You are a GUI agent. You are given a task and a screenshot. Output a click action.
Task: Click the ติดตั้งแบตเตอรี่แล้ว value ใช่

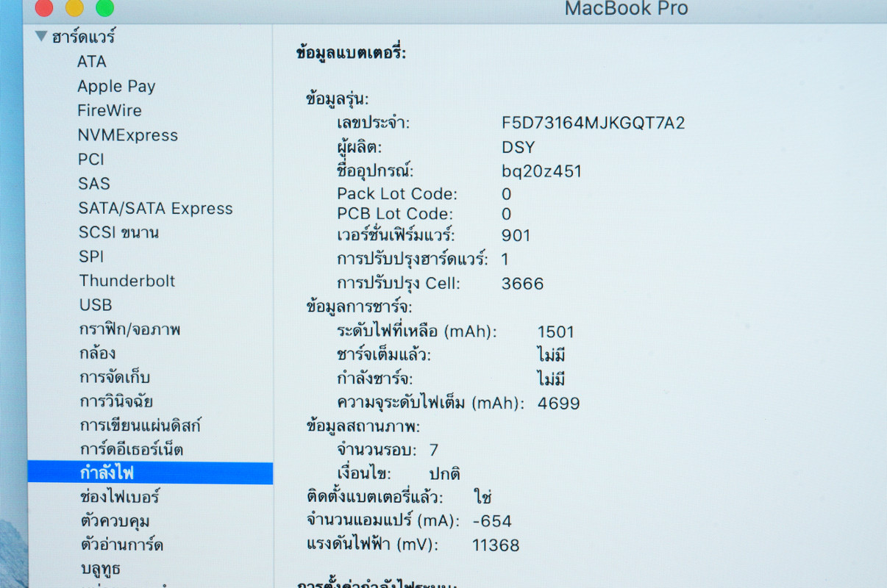pyautogui.click(x=482, y=497)
